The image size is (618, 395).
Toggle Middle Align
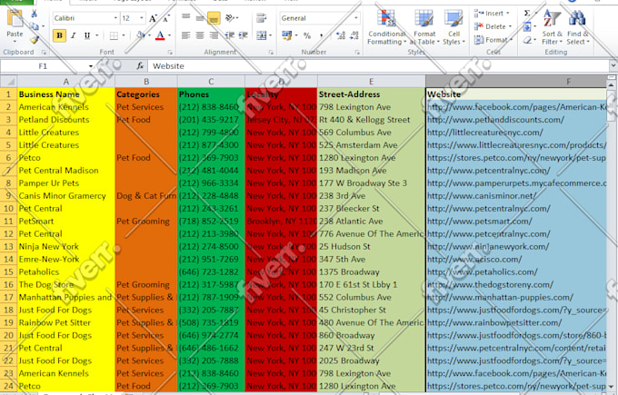point(200,18)
